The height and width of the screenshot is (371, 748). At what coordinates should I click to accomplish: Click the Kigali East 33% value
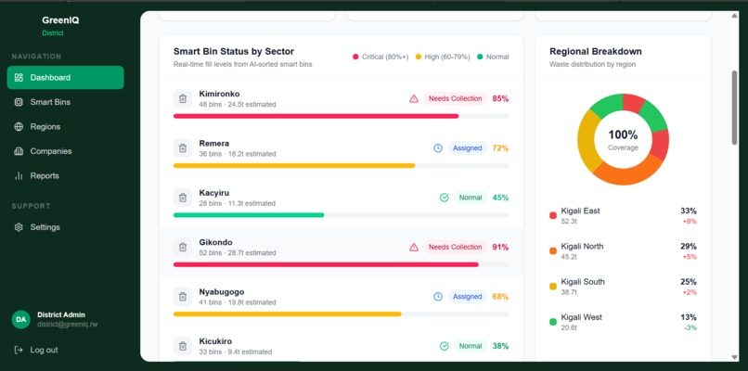tap(689, 211)
